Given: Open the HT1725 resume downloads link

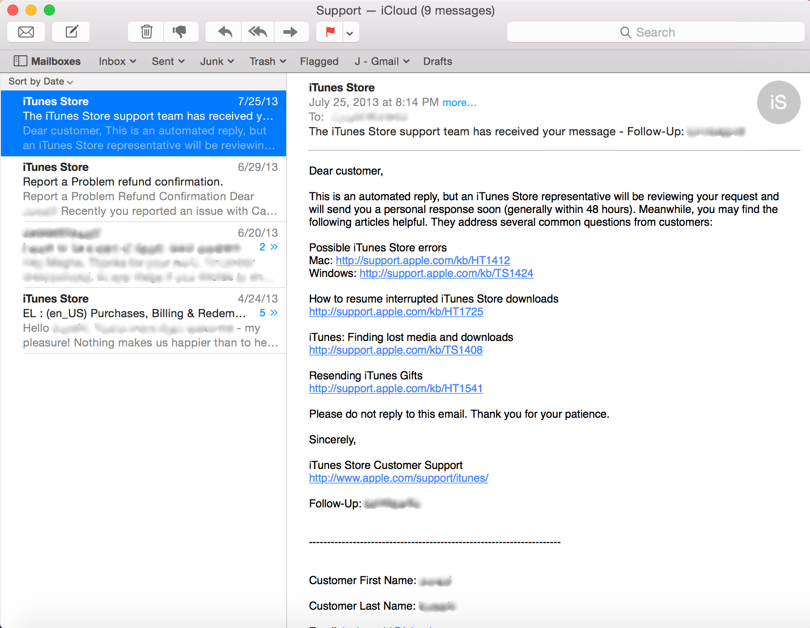Looking at the screenshot, I should pyautogui.click(x=396, y=312).
